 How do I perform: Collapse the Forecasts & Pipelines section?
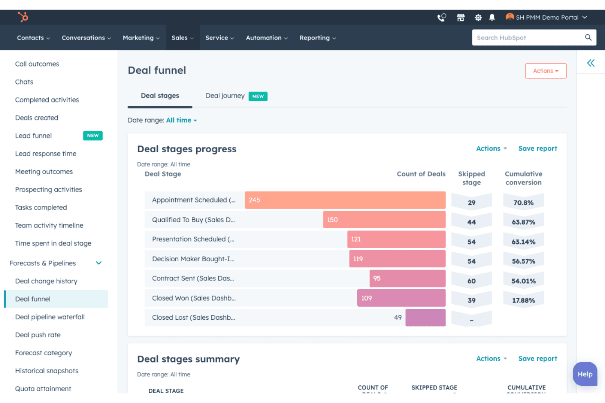[99, 263]
